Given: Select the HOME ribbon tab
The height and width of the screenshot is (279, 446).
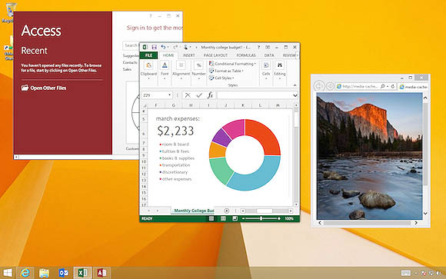Looking at the screenshot, I should (x=168, y=55).
